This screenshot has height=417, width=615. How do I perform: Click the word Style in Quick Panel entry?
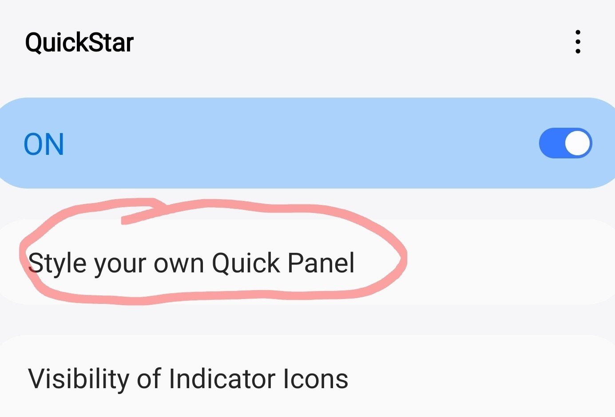[57, 263]
